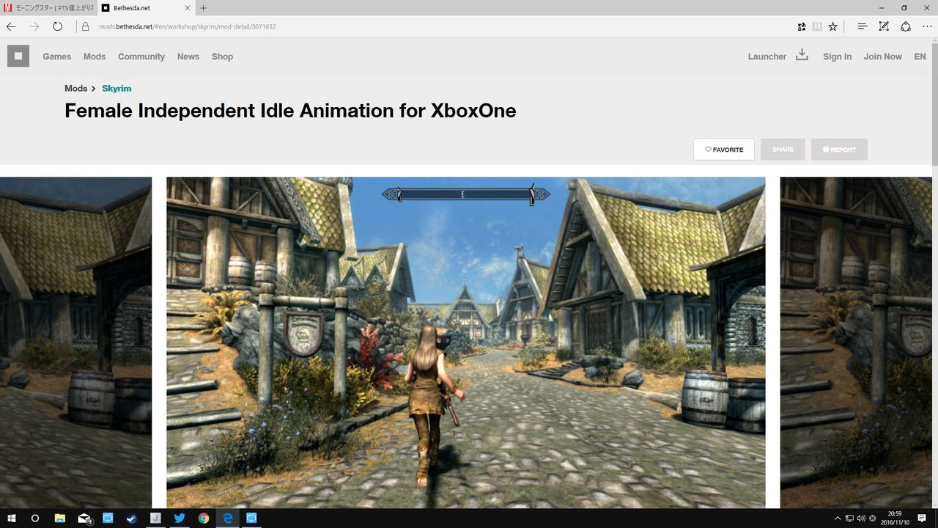Click the page vertical scrollbar thumb

934,104
